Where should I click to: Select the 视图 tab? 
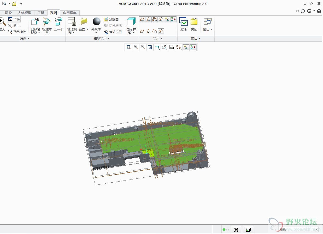[x=54, y=13]
